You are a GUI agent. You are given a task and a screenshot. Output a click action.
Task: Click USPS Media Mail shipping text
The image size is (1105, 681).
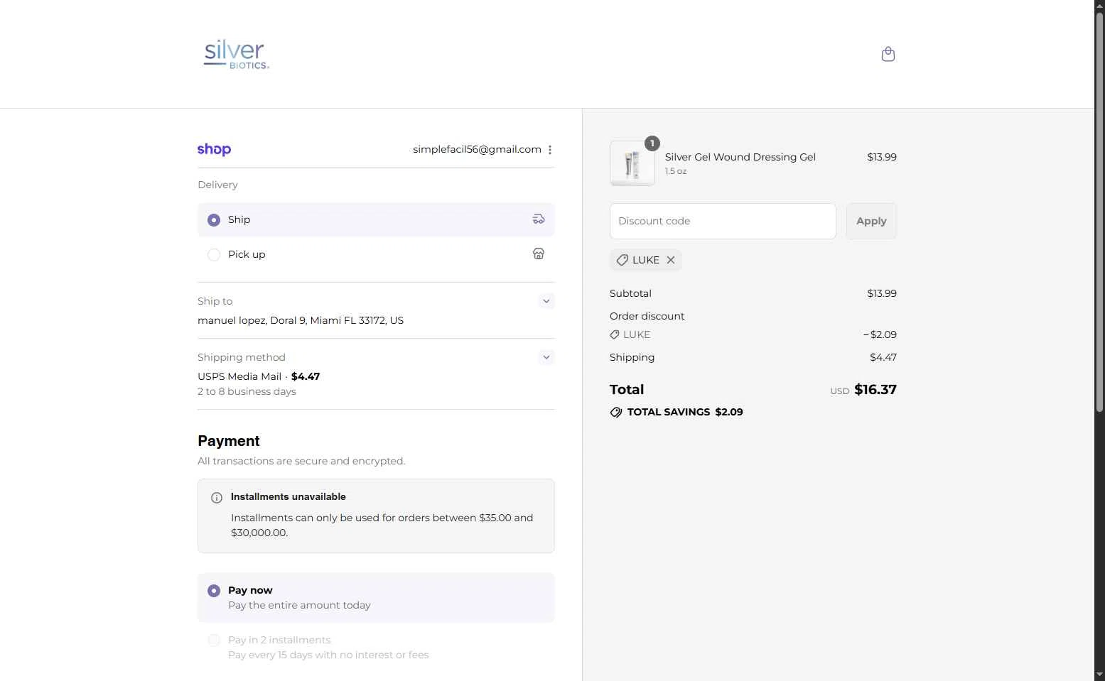coord(239,376)
